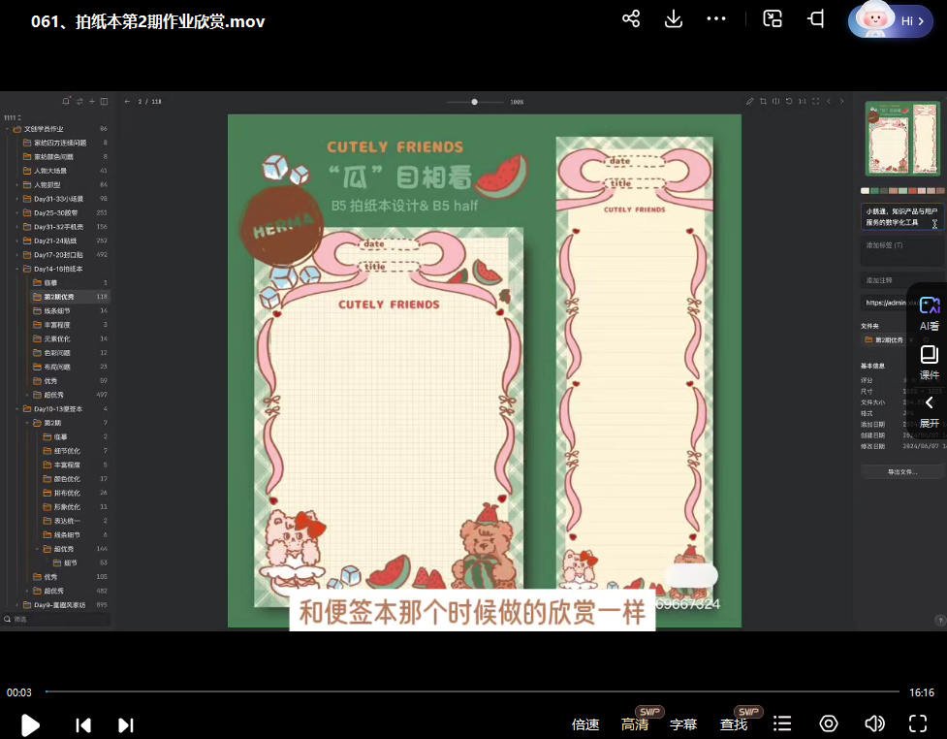Enable picture-in-picture mini player mode
947x739 pixels.
coord(773,19)
